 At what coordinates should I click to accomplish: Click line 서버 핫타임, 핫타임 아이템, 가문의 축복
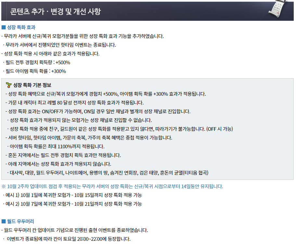coord(89,138)
